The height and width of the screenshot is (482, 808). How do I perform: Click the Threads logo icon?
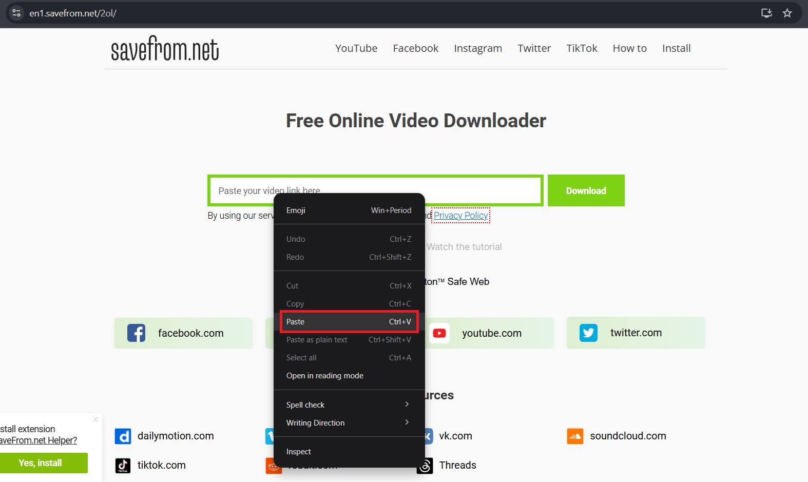[x=425, y=466]
